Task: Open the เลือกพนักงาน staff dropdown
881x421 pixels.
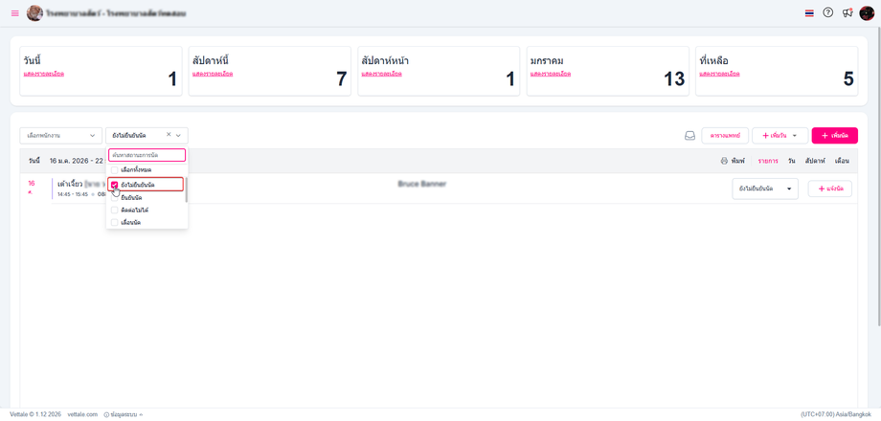Action: click(x=61, y=135)
